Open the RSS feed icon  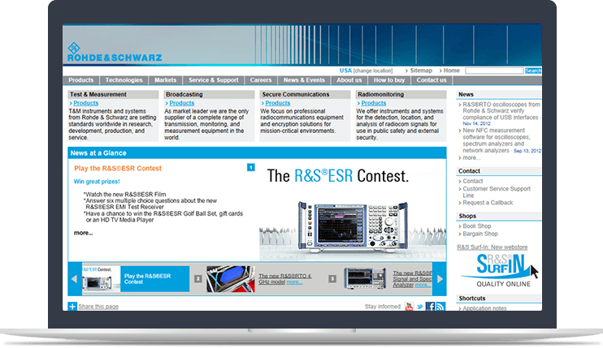[x=440, y=307]
